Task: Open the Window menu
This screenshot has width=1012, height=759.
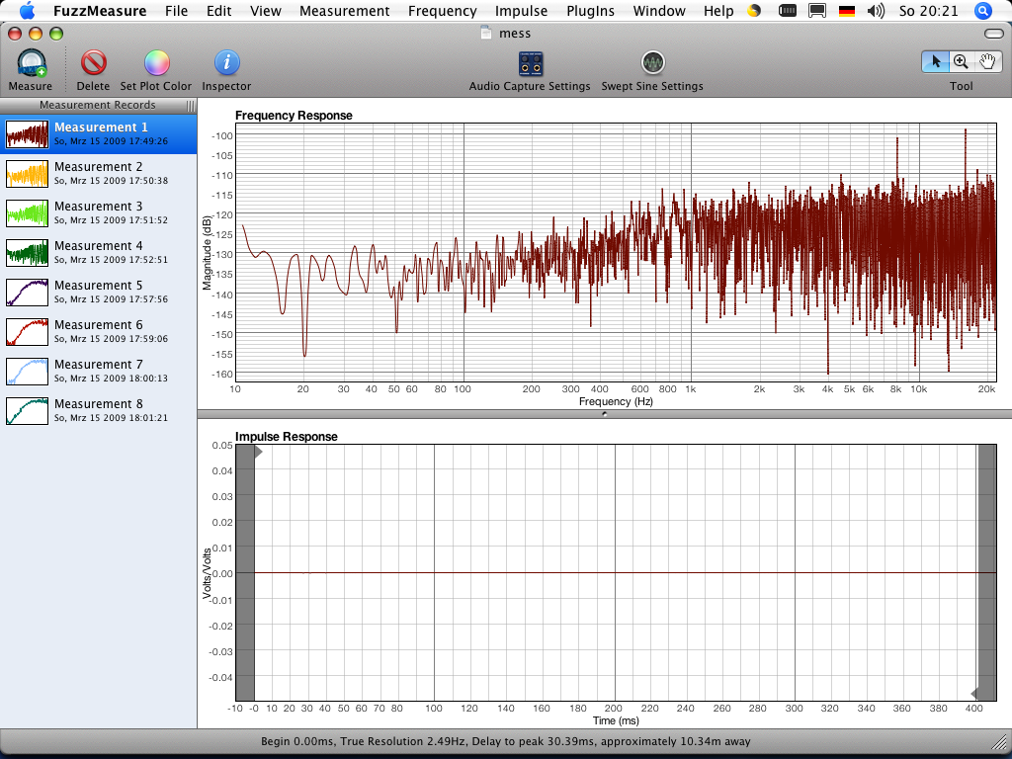Action: (x=659, y=11)
